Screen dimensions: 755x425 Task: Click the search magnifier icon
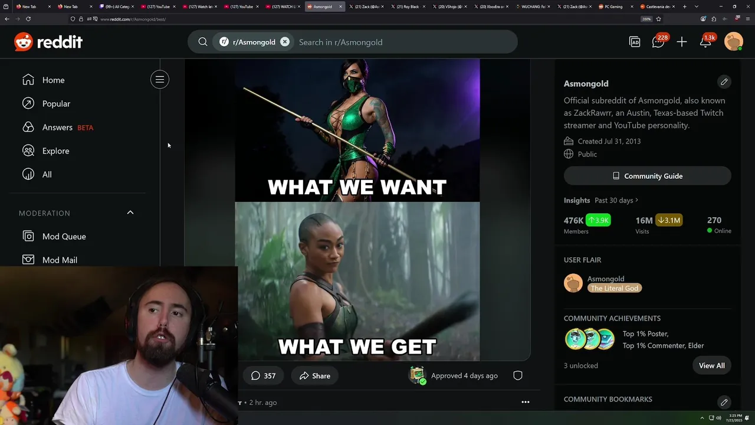203,42
